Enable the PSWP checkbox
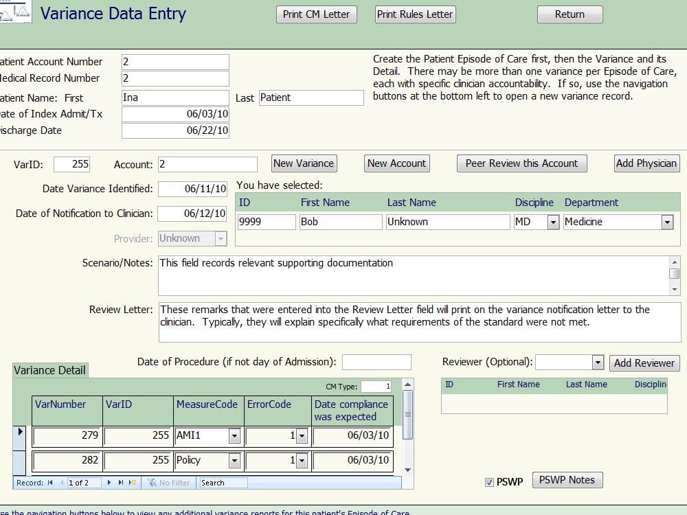Image resolution: width=687 pixels, height=515 pixels. (x=490, y=483)
